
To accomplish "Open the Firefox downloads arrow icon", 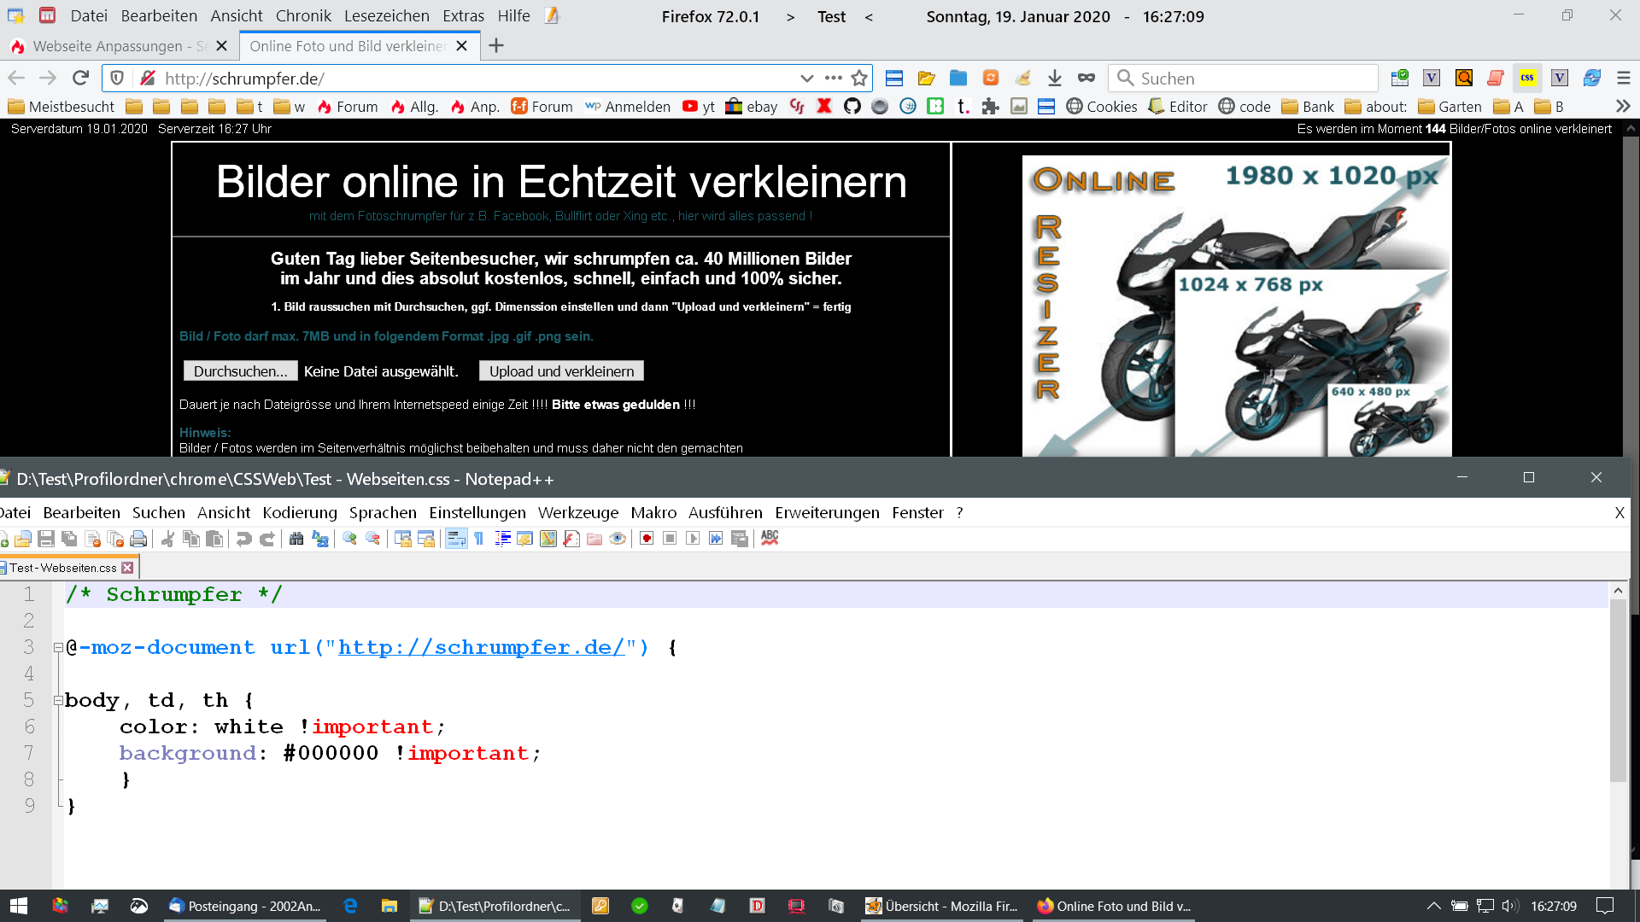I will pyautogui.click(x=1055, y=78).
